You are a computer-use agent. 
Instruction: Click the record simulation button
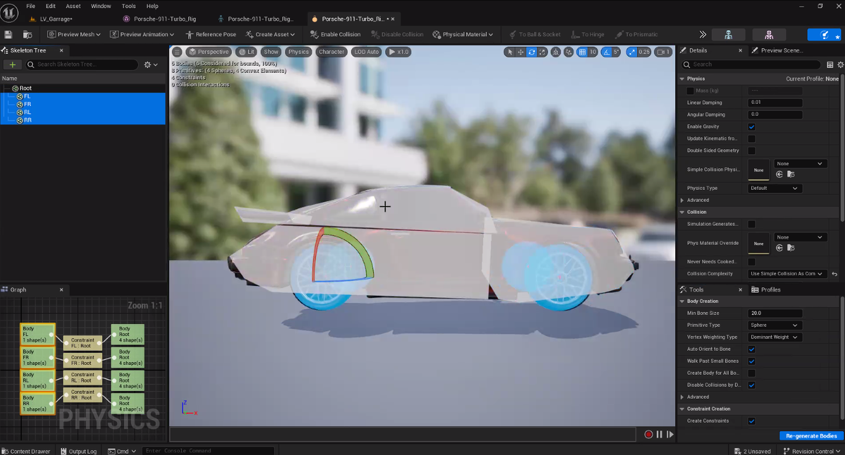648,435
